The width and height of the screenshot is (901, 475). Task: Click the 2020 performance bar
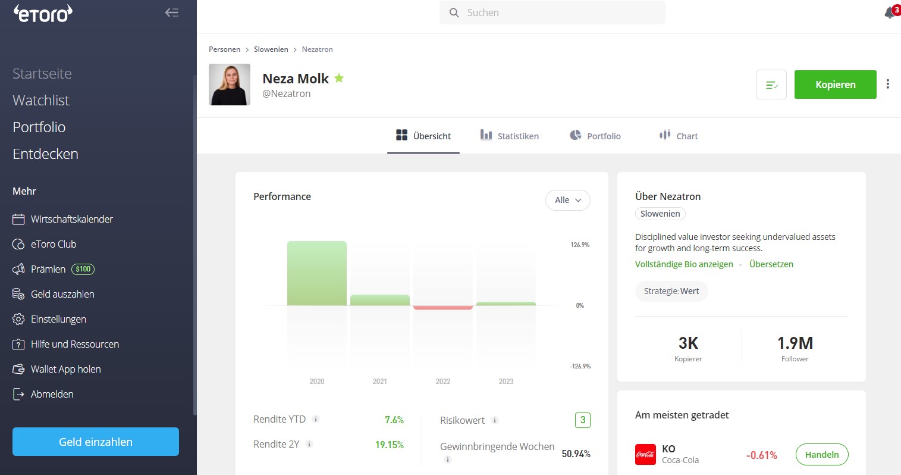(317, 273)
